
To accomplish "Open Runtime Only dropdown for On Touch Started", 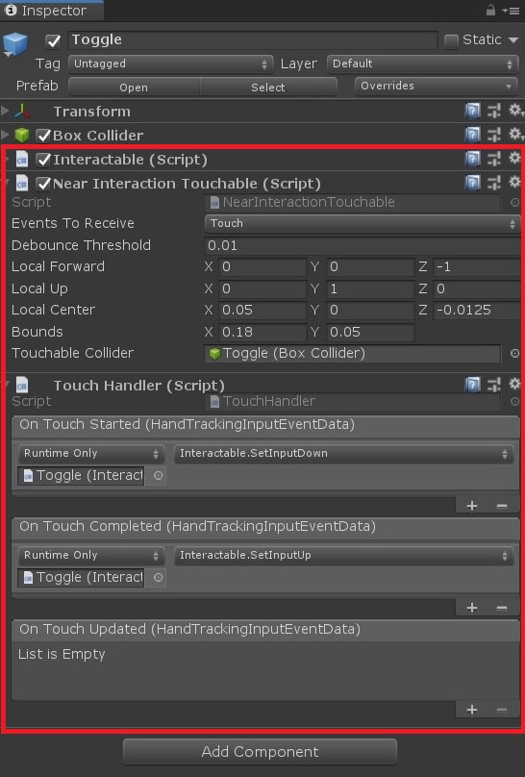I will pyautogui.click(x=90, y=454).
